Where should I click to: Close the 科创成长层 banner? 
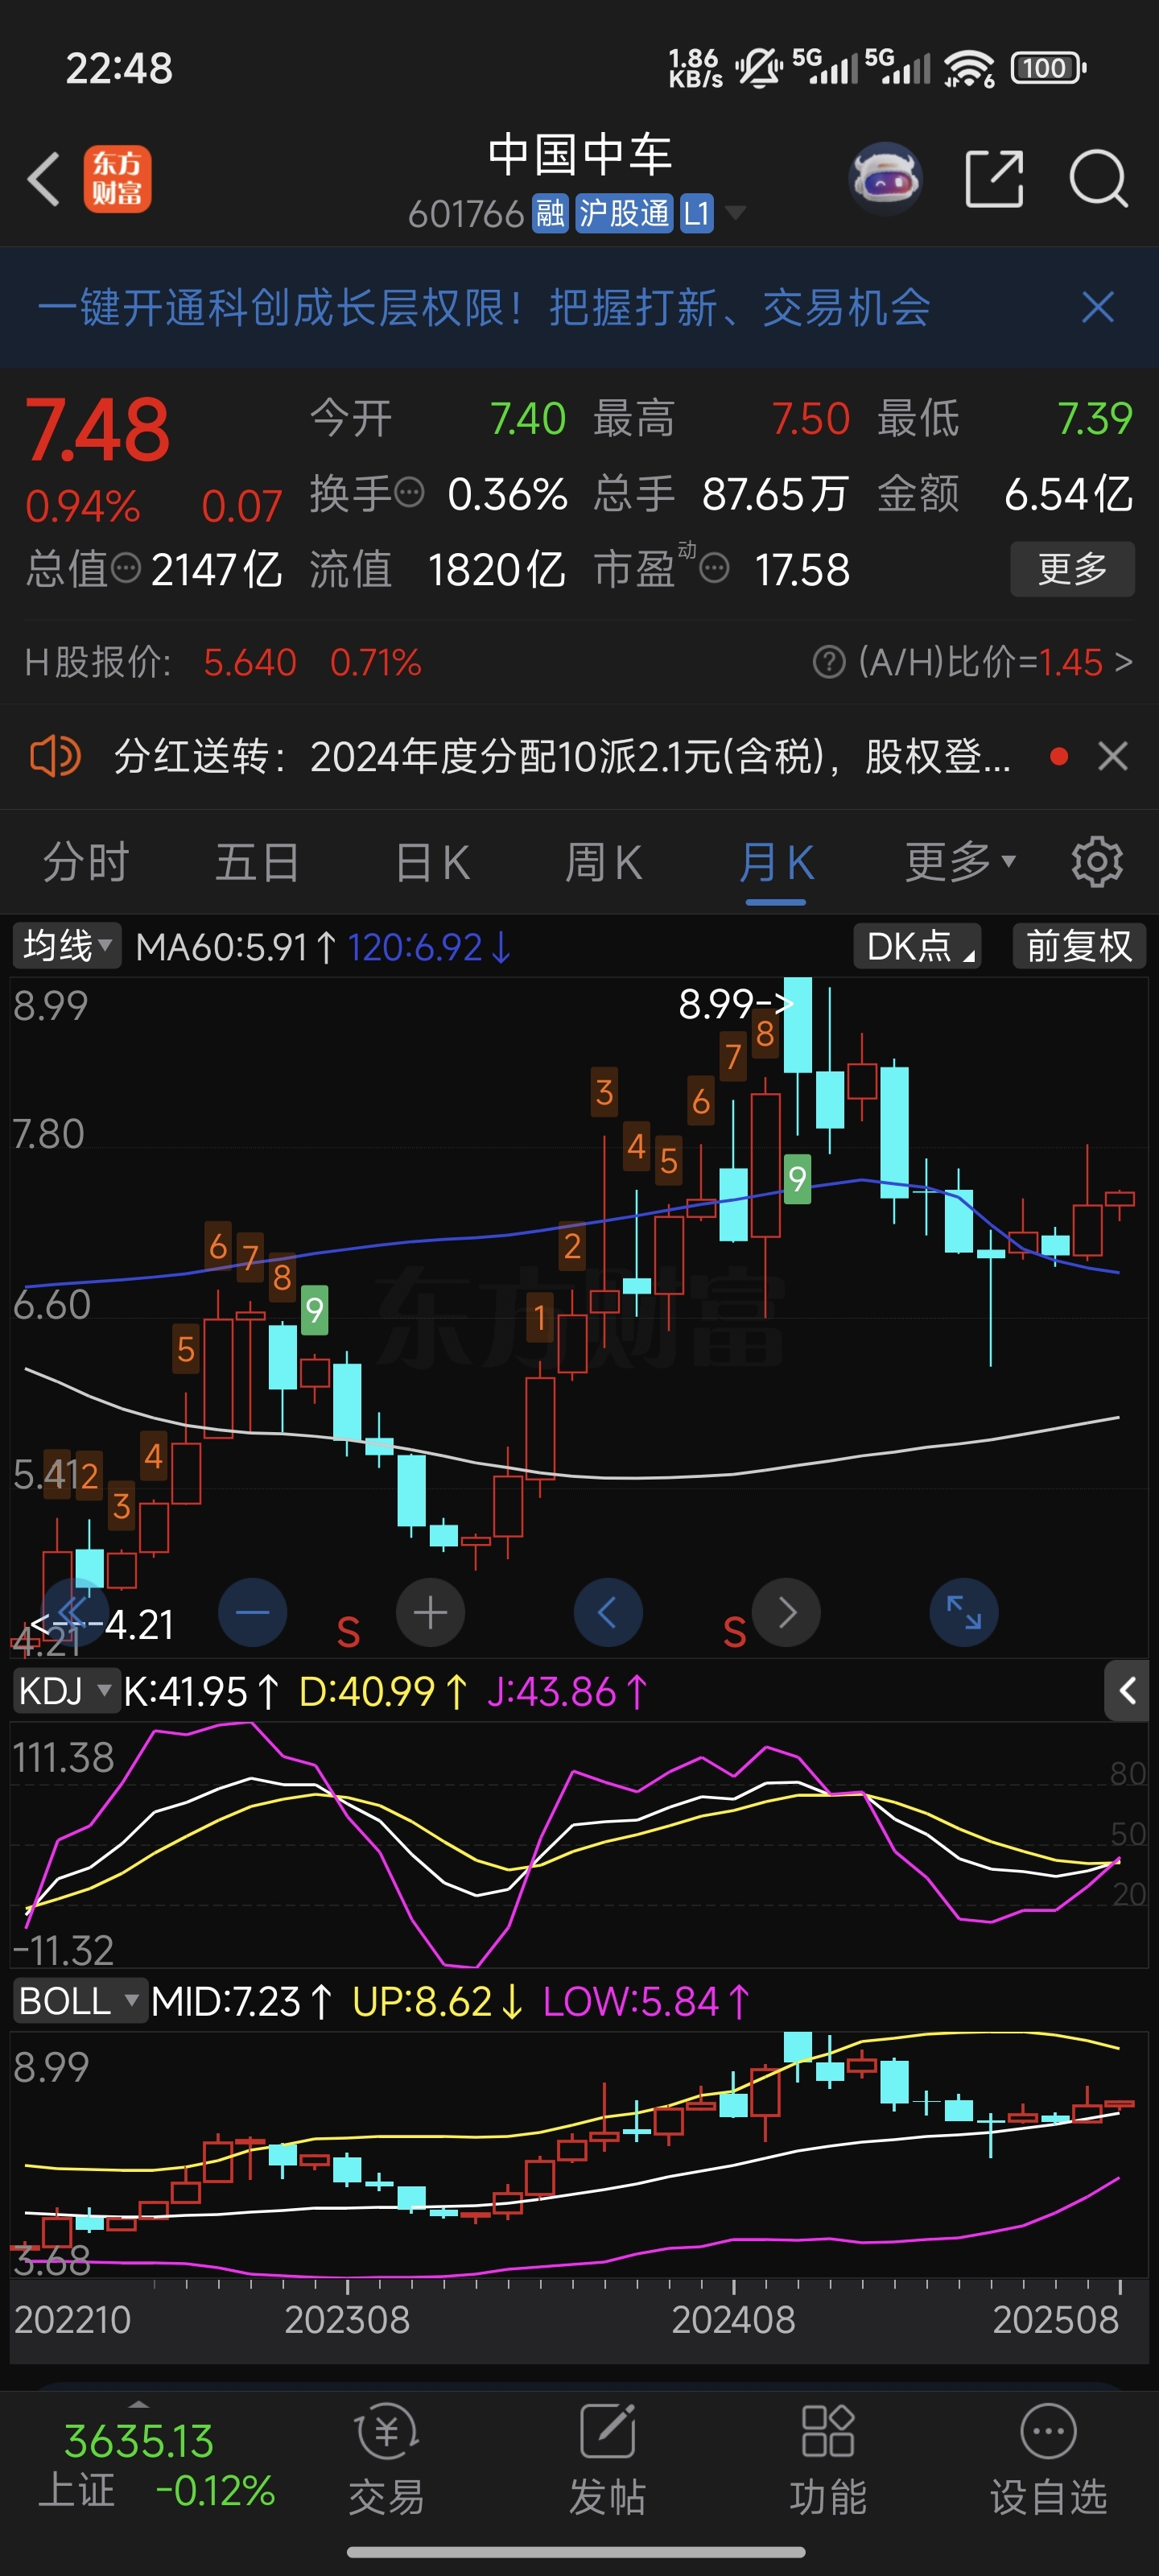point(1097,307)
